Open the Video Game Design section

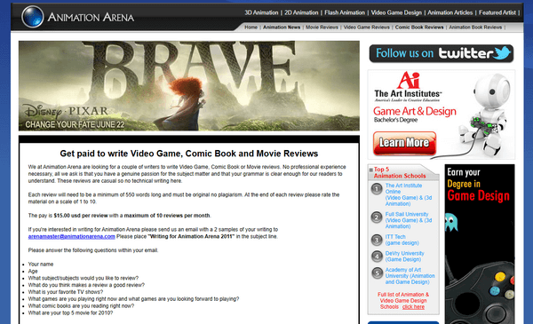coord(396,12)
